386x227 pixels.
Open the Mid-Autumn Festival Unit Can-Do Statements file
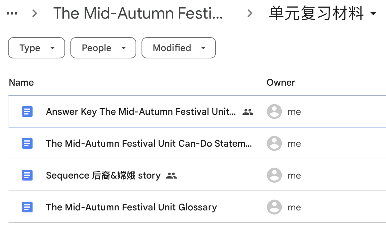[148, 143]
